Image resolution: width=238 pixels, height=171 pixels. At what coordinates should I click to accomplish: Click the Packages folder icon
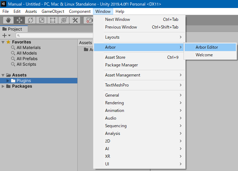tap(8, 86)
